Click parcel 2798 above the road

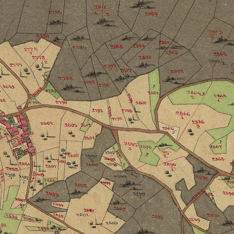(x=127, y=111)
